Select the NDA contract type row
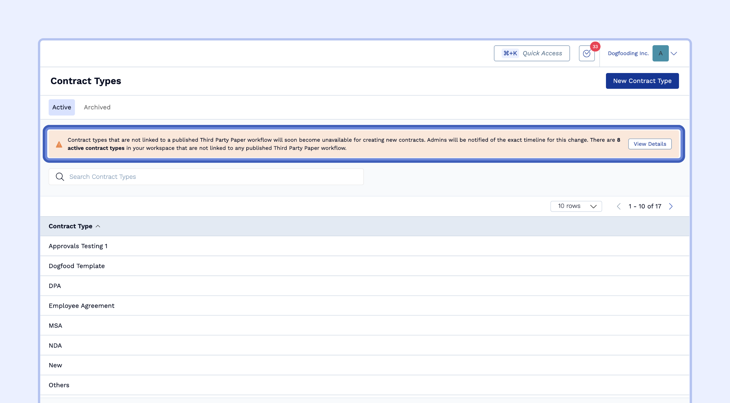 [x=55, y=345]
